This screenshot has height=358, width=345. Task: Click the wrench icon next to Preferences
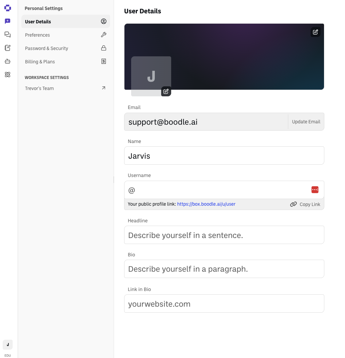tap(103, 35)
